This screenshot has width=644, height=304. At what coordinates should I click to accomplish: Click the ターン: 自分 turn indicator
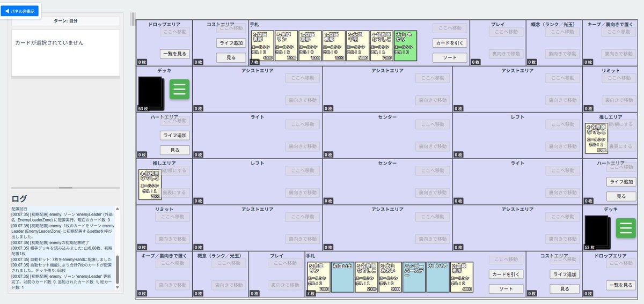[x=65, y=21]
